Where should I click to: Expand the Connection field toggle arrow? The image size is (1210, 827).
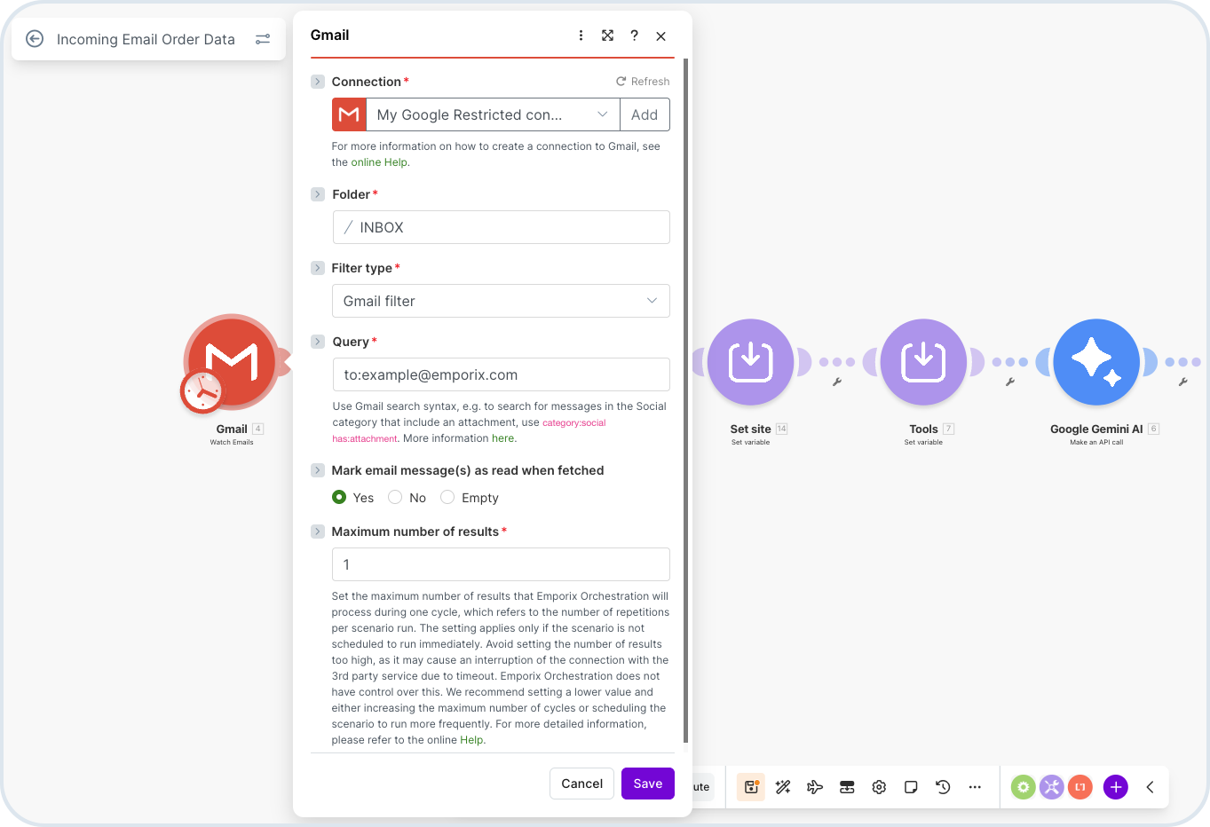[318, 82]
